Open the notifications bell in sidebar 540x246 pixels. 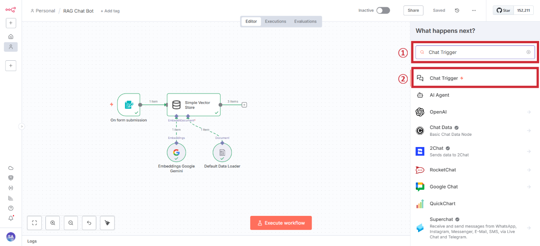[11, 218]
